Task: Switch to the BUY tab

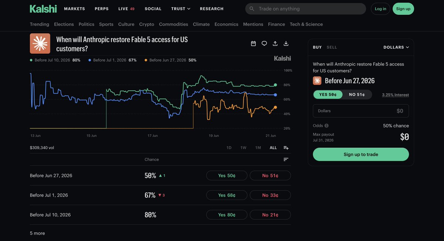Action: [317, 47]
